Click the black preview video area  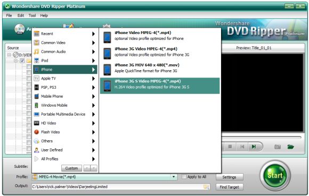(x=262, y=92)
